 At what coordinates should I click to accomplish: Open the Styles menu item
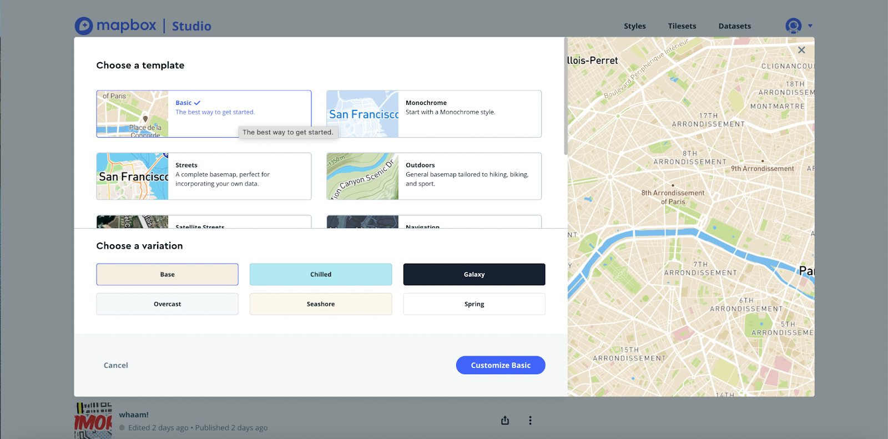[x=635, y=26]
